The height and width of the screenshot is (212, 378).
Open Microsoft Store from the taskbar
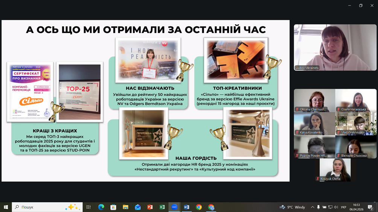pos(113,207)
